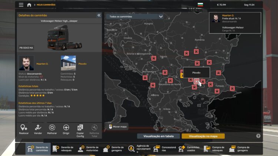Screen dimensions: 278x156
Task: Click Maarten O. info card on map
Action: click(235, 23)
